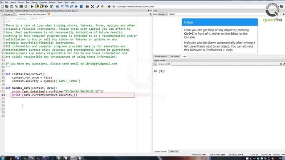285x160 pixels.
Task: Switch to the History log tab
Action: pyautogui.click(x=174, y=151)
